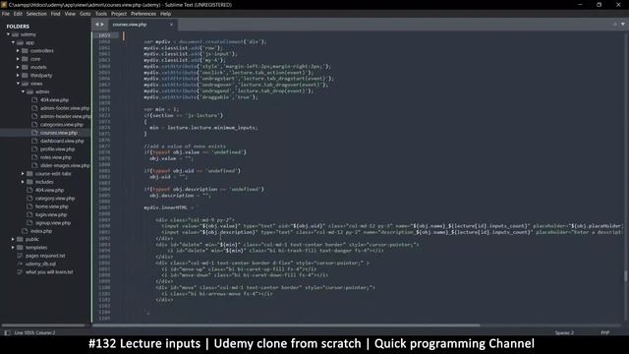Click the text file icon beside pages required.txt
The image size is (629, 354).
pyautogui.click(x=20, y=256)
